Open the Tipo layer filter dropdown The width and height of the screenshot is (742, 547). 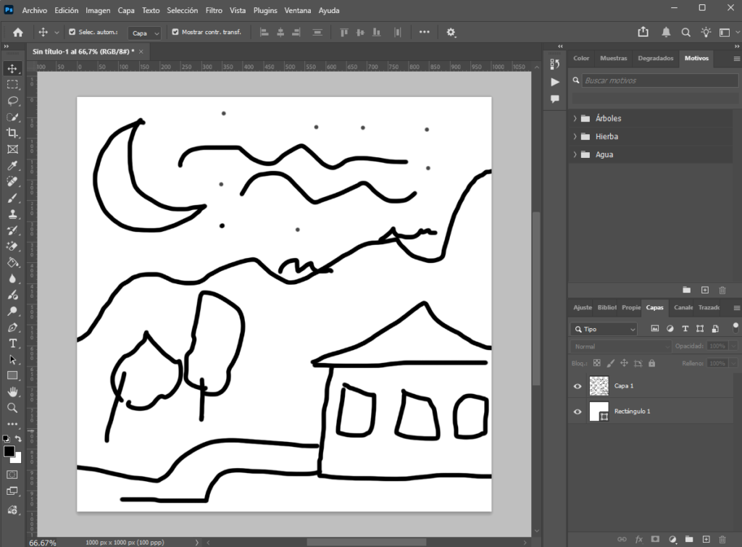click(604, 329)
